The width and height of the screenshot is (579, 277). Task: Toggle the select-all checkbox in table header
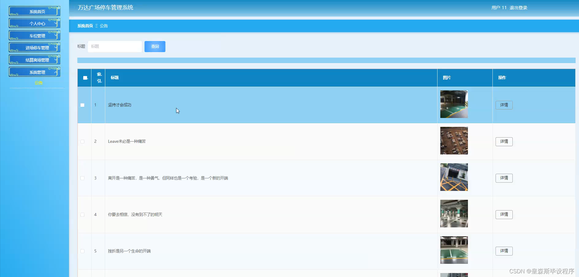tap(85, 78)
